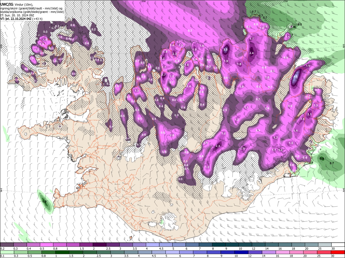Image resolution: width=345 pixels, height=258 pixels.
Task: Select the bright red lower swatch starting at 30
Action: 337,252
